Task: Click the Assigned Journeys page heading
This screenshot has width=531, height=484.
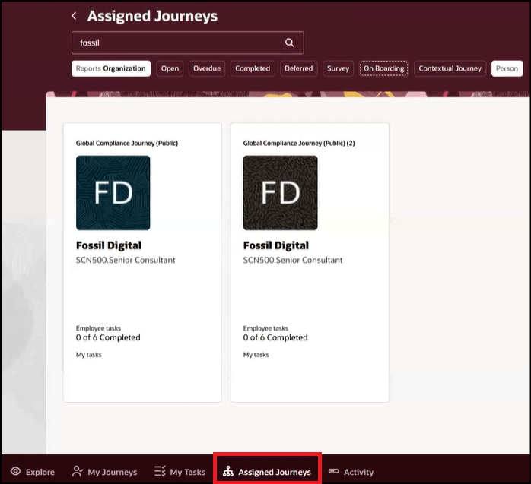Action: [x=152, y=16]
